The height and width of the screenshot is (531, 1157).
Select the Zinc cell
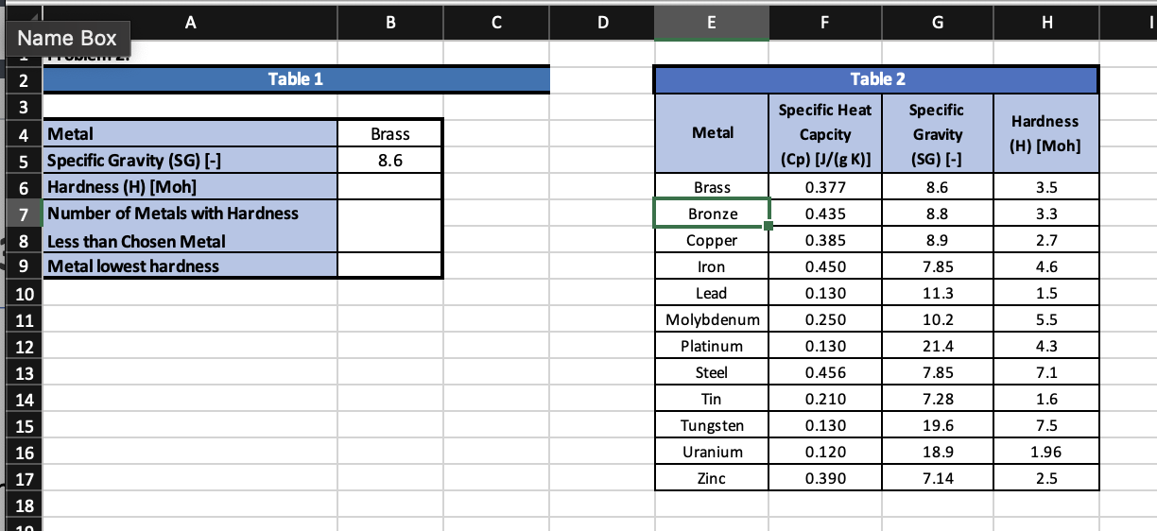(713, 478)
